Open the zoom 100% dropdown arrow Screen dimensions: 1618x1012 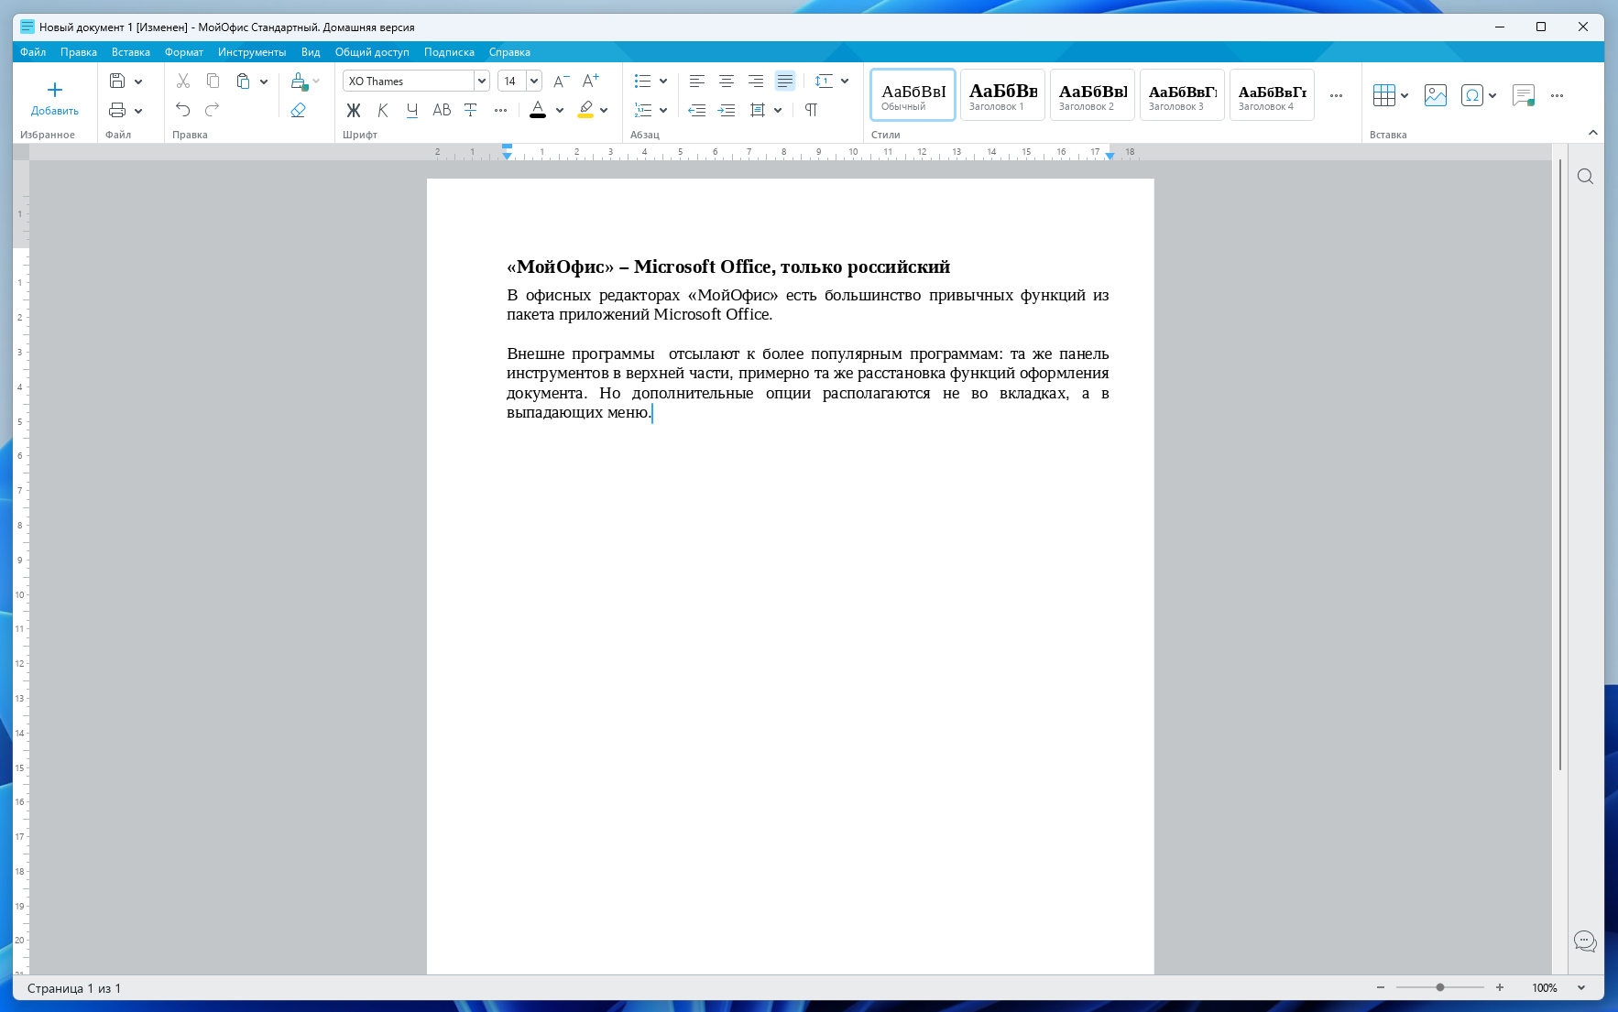1581,987
